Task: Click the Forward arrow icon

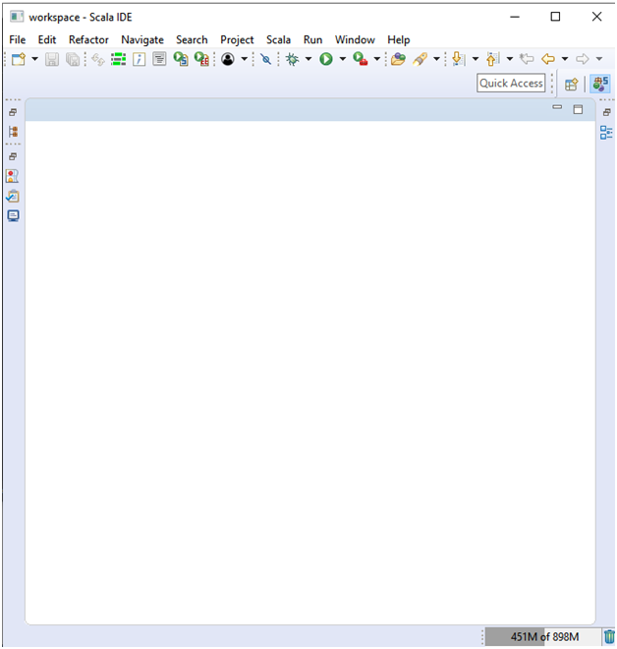Action: (x=583, y=59)
